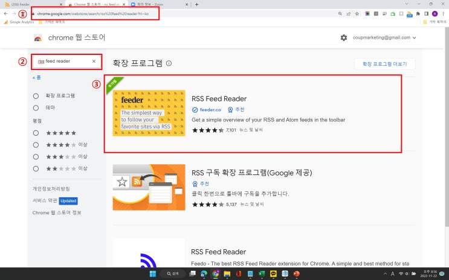Click the zoom magnifier icon in address bar

point(340,13)
